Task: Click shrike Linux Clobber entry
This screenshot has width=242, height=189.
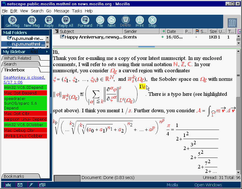Action: click(25, 136)
